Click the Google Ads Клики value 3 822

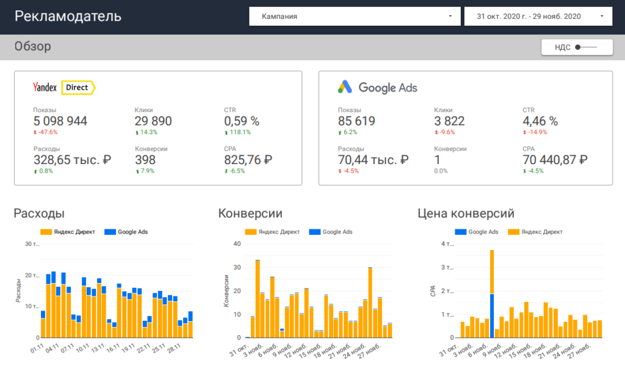[449, 121]
